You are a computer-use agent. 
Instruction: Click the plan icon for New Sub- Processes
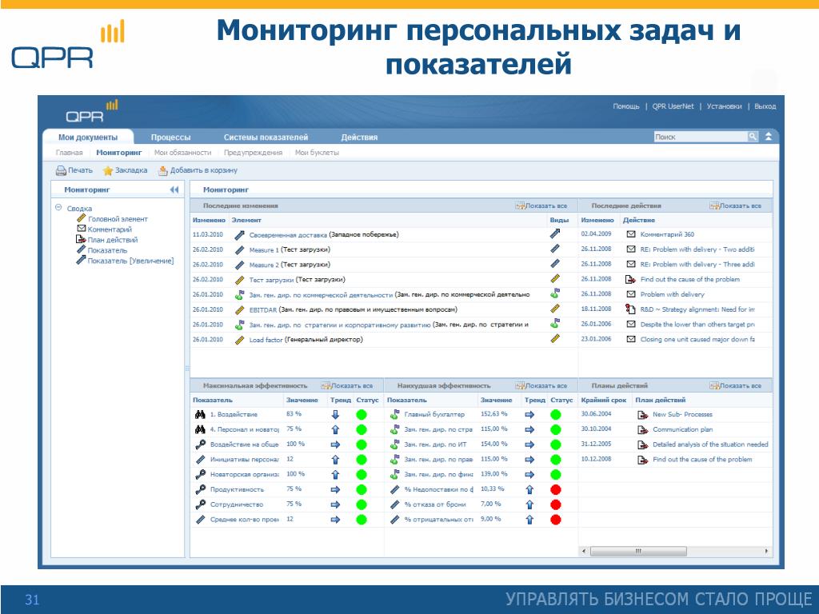(642, 415)
